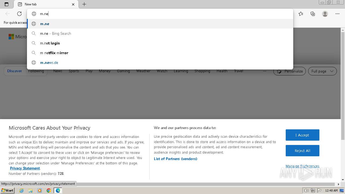Open the Shopping category
The image size is (345, 194).
pyautogui.click(x=202, y=71)
